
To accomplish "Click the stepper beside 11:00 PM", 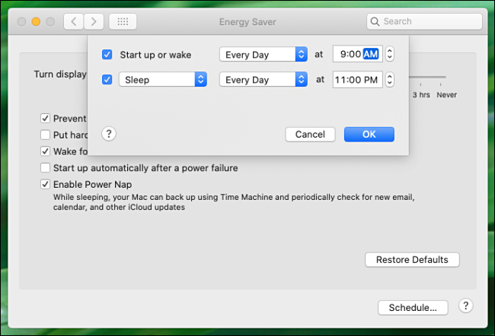I will pyautogui.click(x=390, y=79).
